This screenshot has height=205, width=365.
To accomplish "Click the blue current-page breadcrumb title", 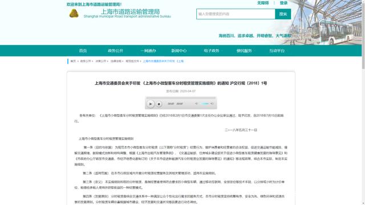I will (x=163, y=61).
